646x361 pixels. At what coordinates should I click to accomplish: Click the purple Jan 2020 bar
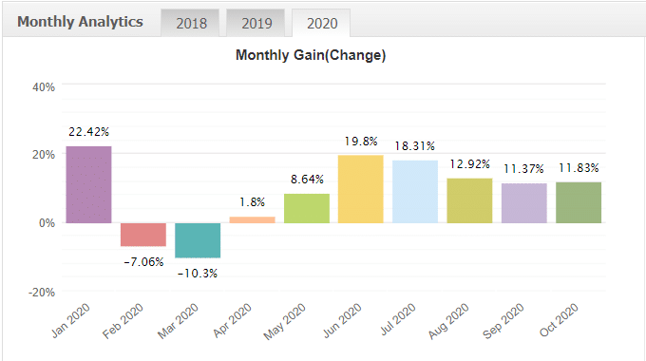pos(89,184)
